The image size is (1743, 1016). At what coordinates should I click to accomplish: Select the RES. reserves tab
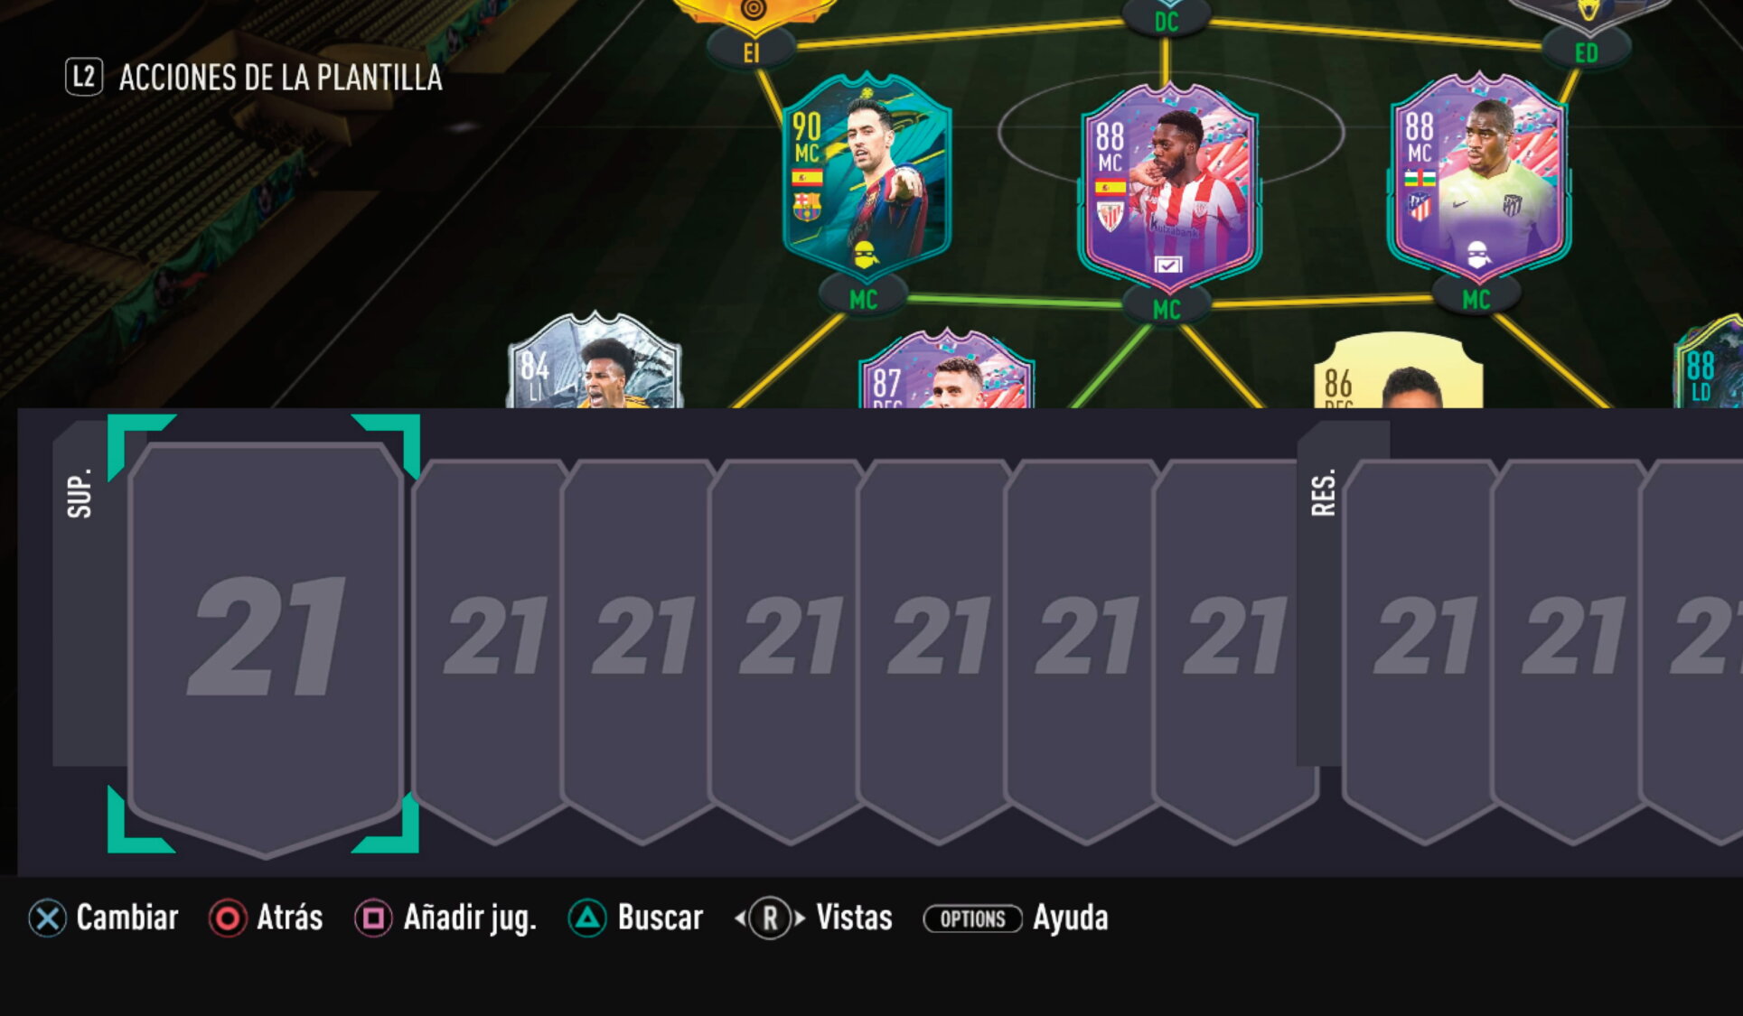click(1323, 493)
